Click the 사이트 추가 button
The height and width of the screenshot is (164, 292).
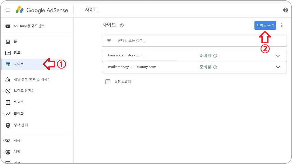click(x=265, y=25)
